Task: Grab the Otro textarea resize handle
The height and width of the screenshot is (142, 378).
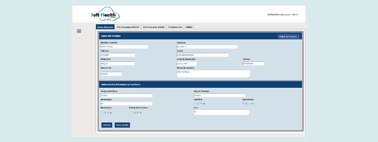Action: pyautogui.click(x=249, y=114)
